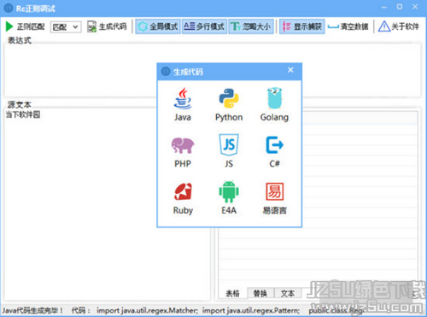
Task: Choose the Ruby gem icon
Action: point(183,191)
